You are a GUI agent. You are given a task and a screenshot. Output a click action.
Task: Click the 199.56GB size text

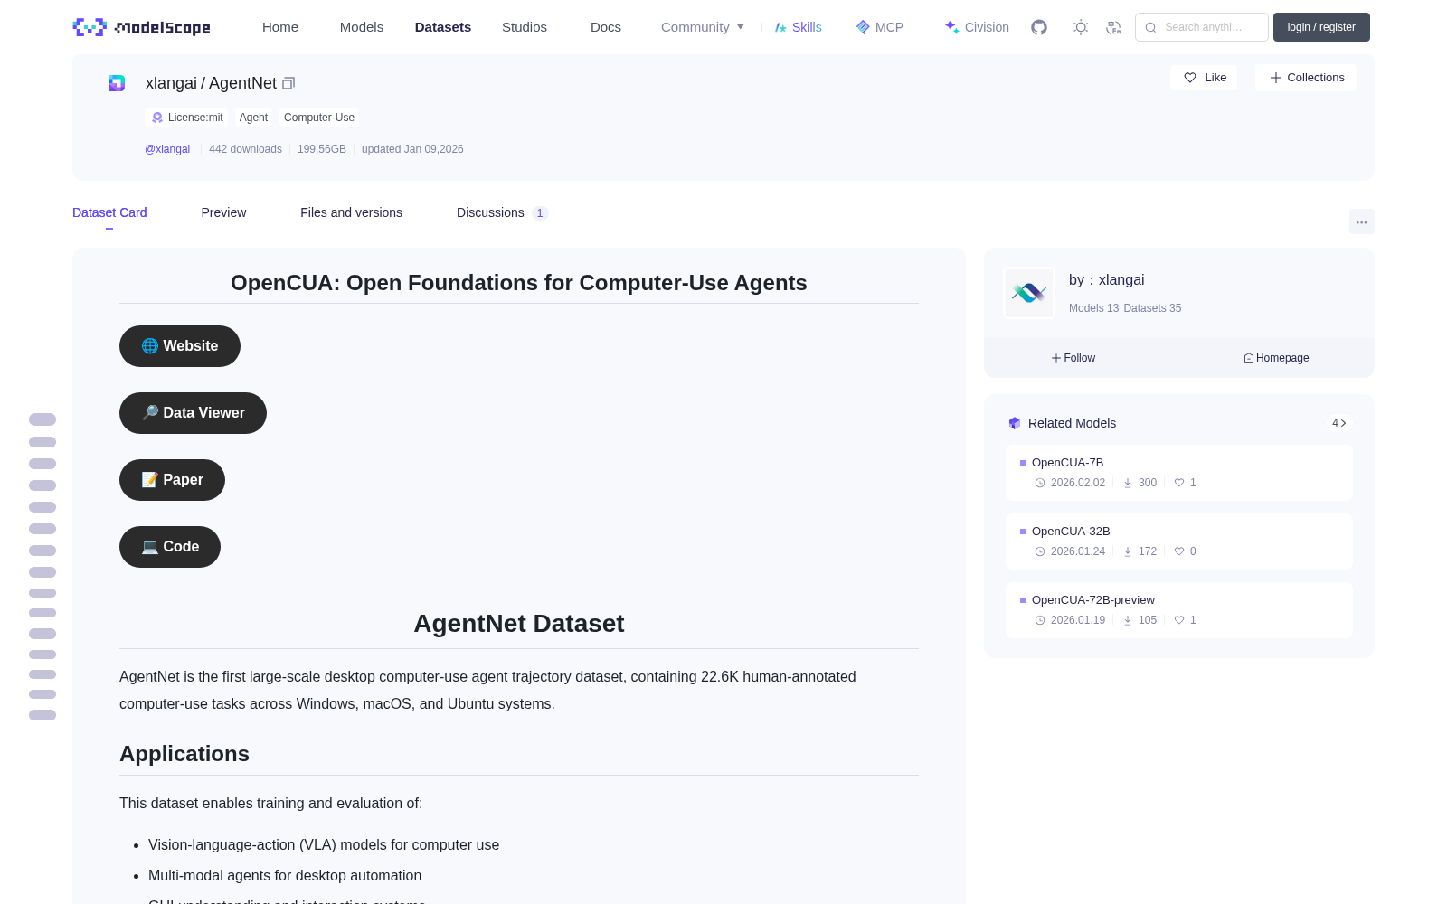point(322,149)
